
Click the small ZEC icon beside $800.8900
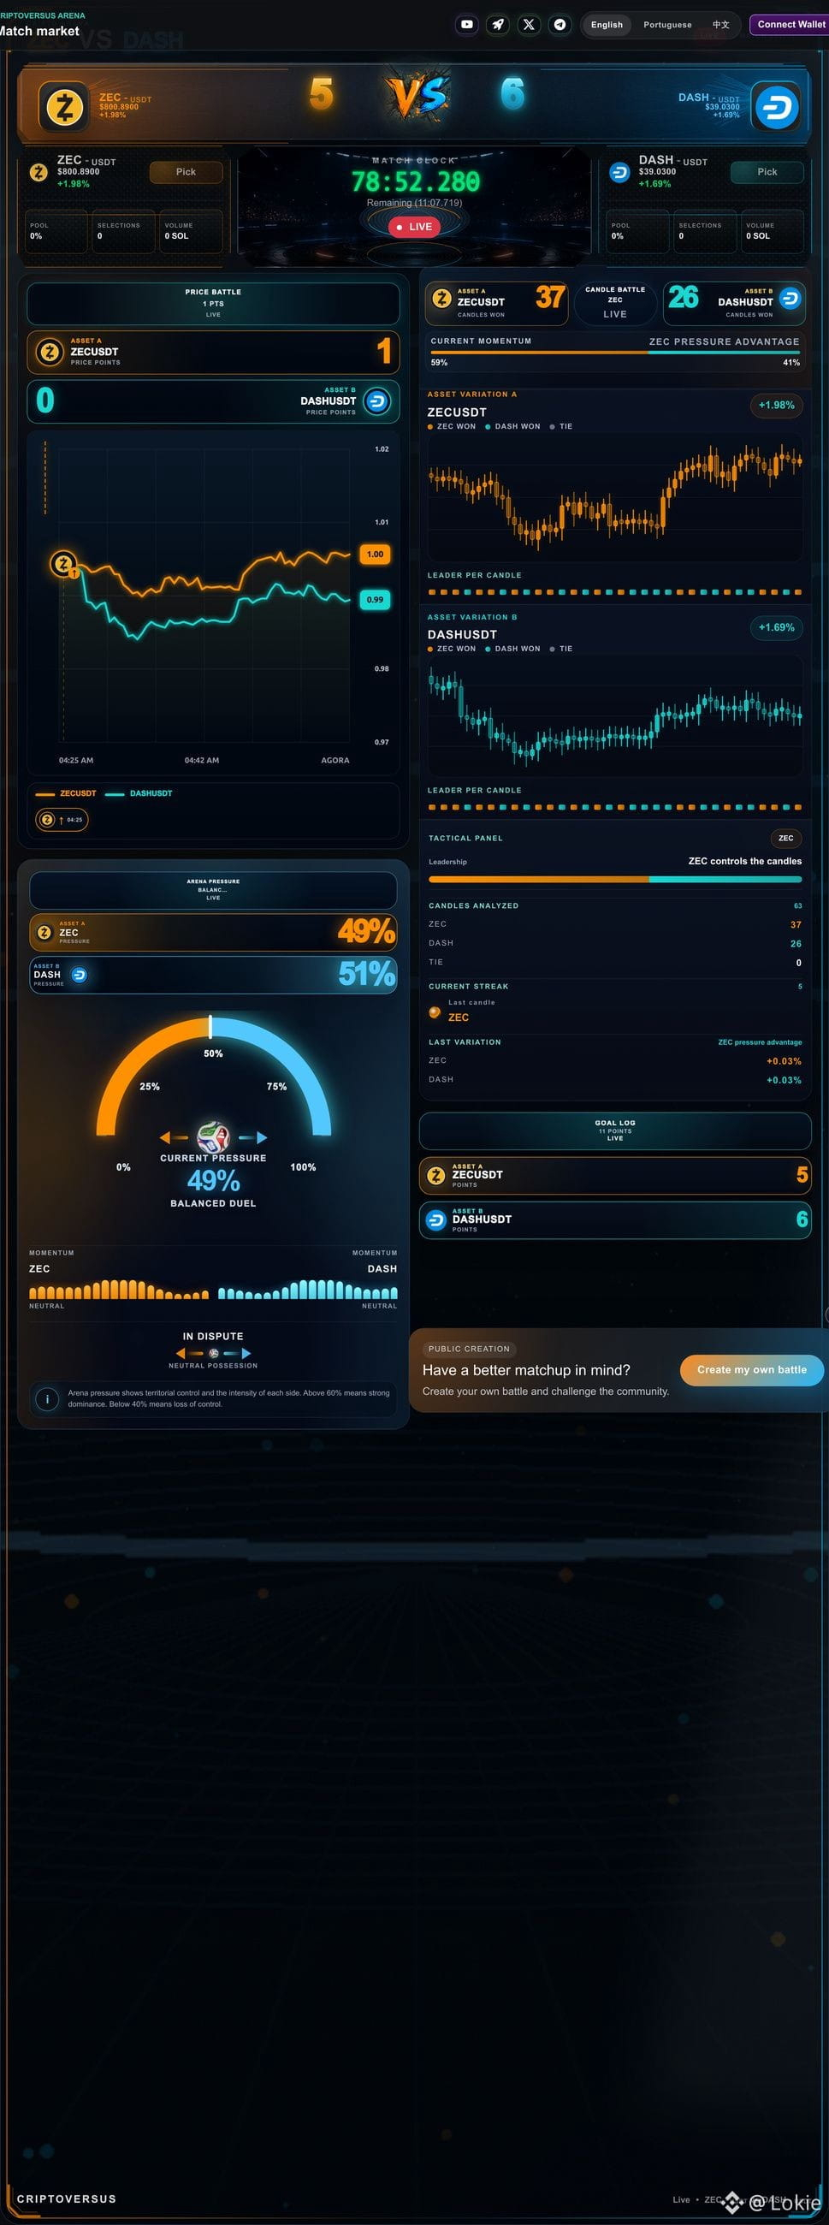[38, 172]
